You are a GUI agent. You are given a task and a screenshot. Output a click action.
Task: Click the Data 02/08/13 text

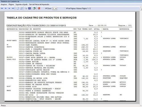[97, 25]
